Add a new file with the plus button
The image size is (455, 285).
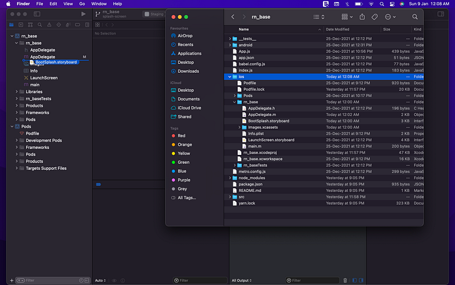(x=12, y=280)
